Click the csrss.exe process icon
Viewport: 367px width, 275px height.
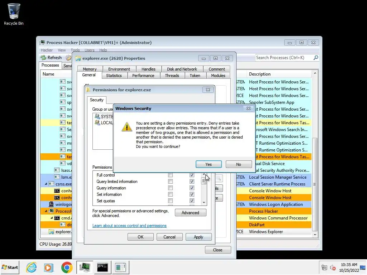coord(51,184)
